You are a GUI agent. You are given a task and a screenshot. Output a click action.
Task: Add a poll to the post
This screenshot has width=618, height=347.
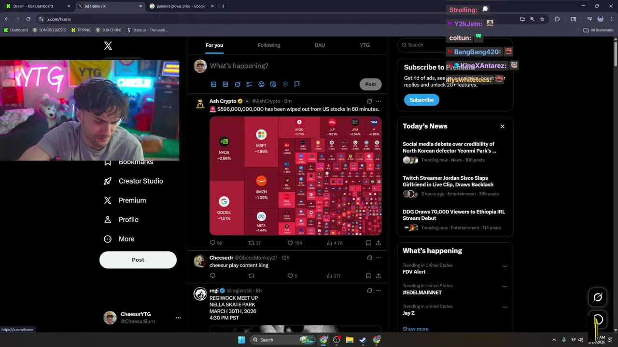pyautogui.click(x=249, y=84)
